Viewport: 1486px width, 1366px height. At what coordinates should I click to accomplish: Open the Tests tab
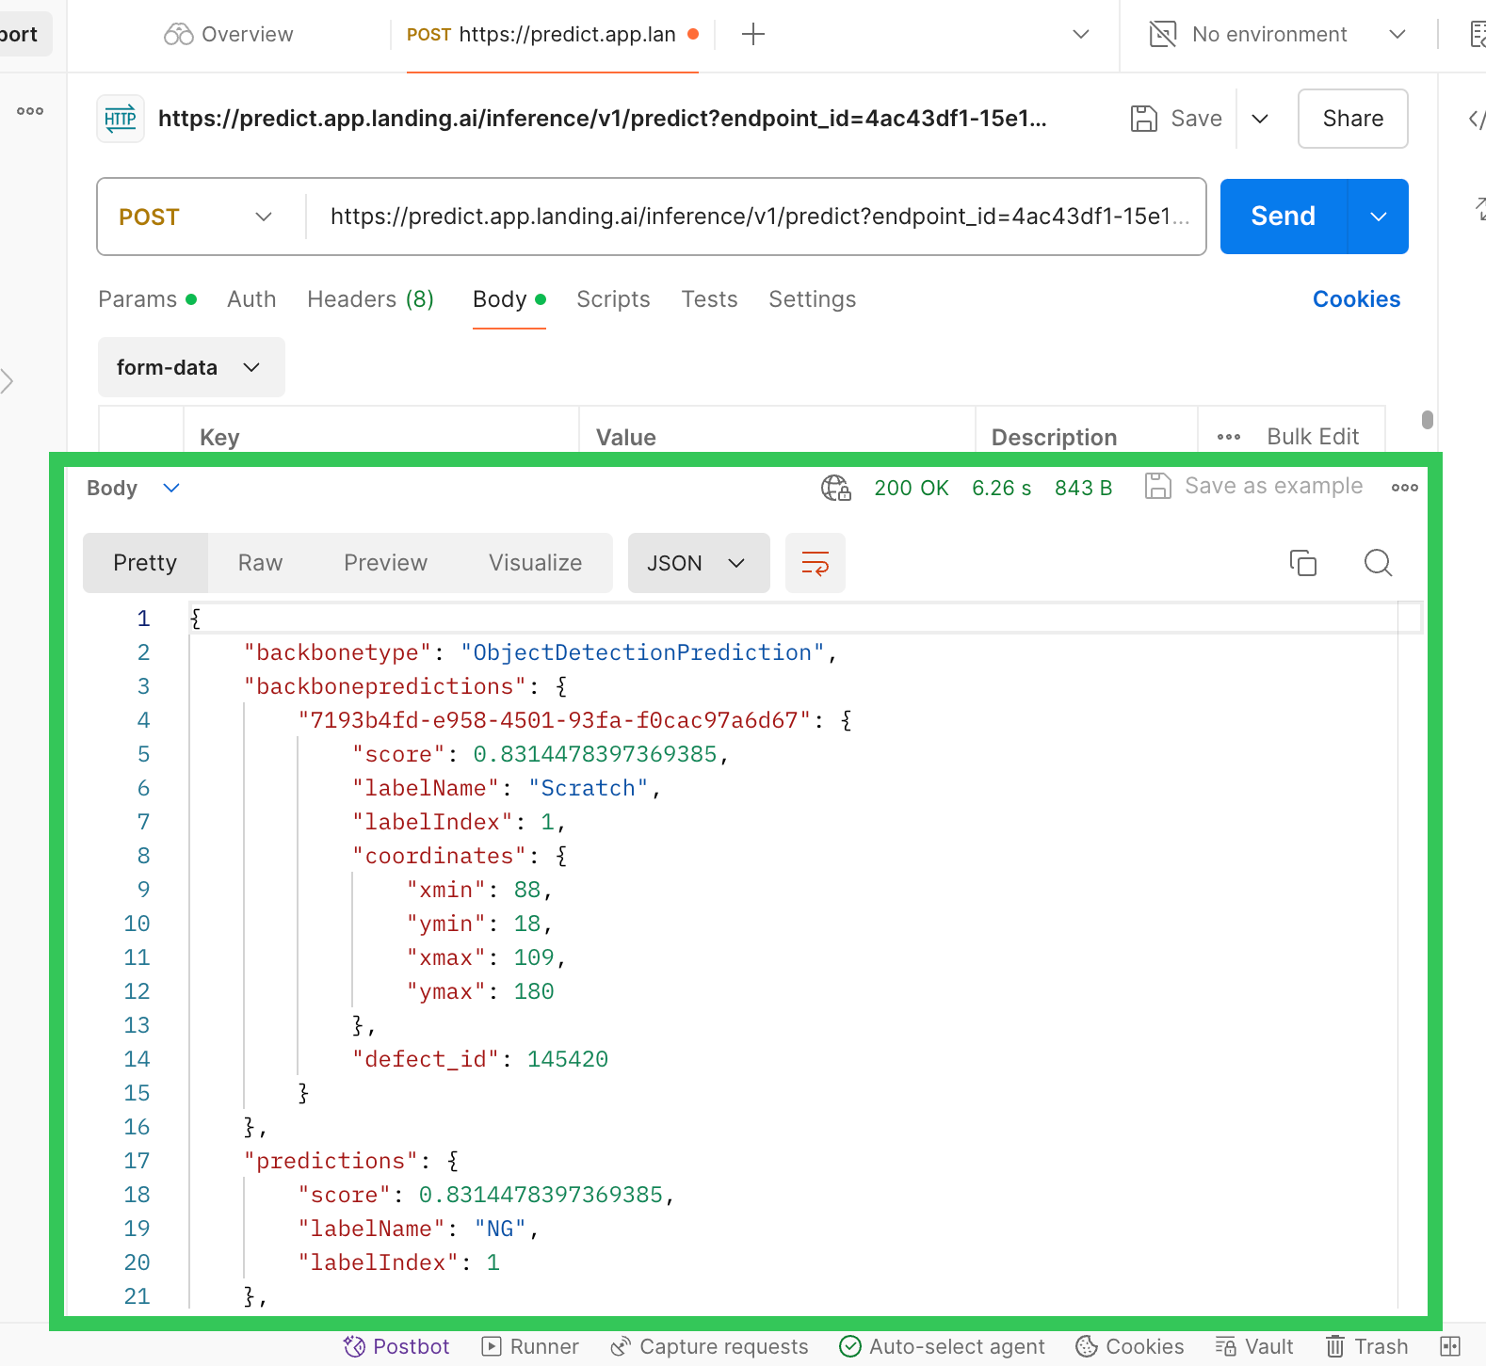coord(709,299)
